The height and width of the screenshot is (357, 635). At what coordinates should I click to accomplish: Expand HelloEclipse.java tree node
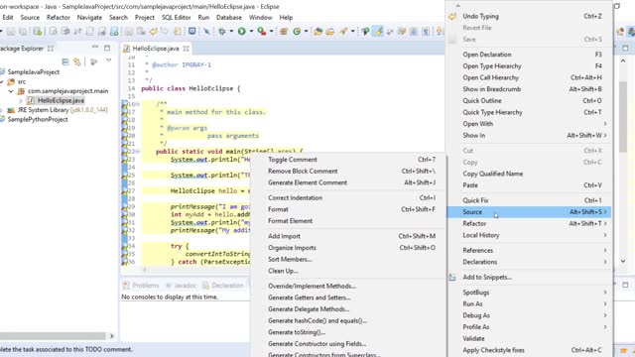(21, 100)
